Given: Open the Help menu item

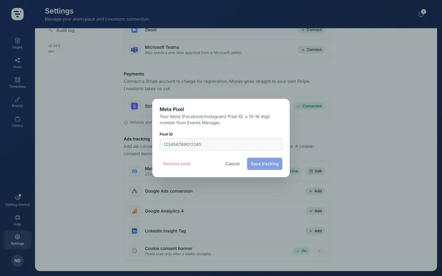Looking at the screenshot, I should click(17, 220).
